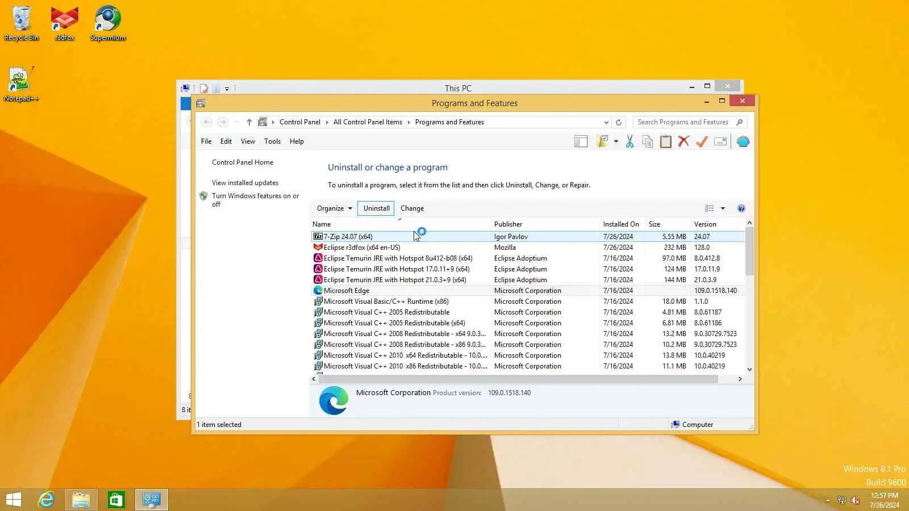Viewport: 909px width, 511px height.
Task: Click the Properties card toolbar icon
Action: [720, 141]
